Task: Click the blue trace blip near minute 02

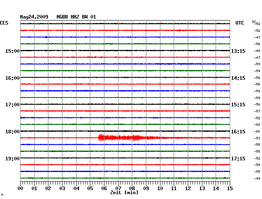Action: [x=46, y=37]
